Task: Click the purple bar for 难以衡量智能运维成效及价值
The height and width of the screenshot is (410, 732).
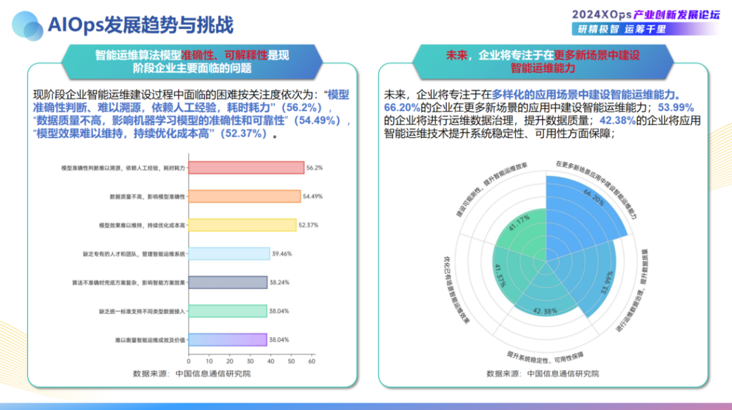Action: tap(228, 340)
